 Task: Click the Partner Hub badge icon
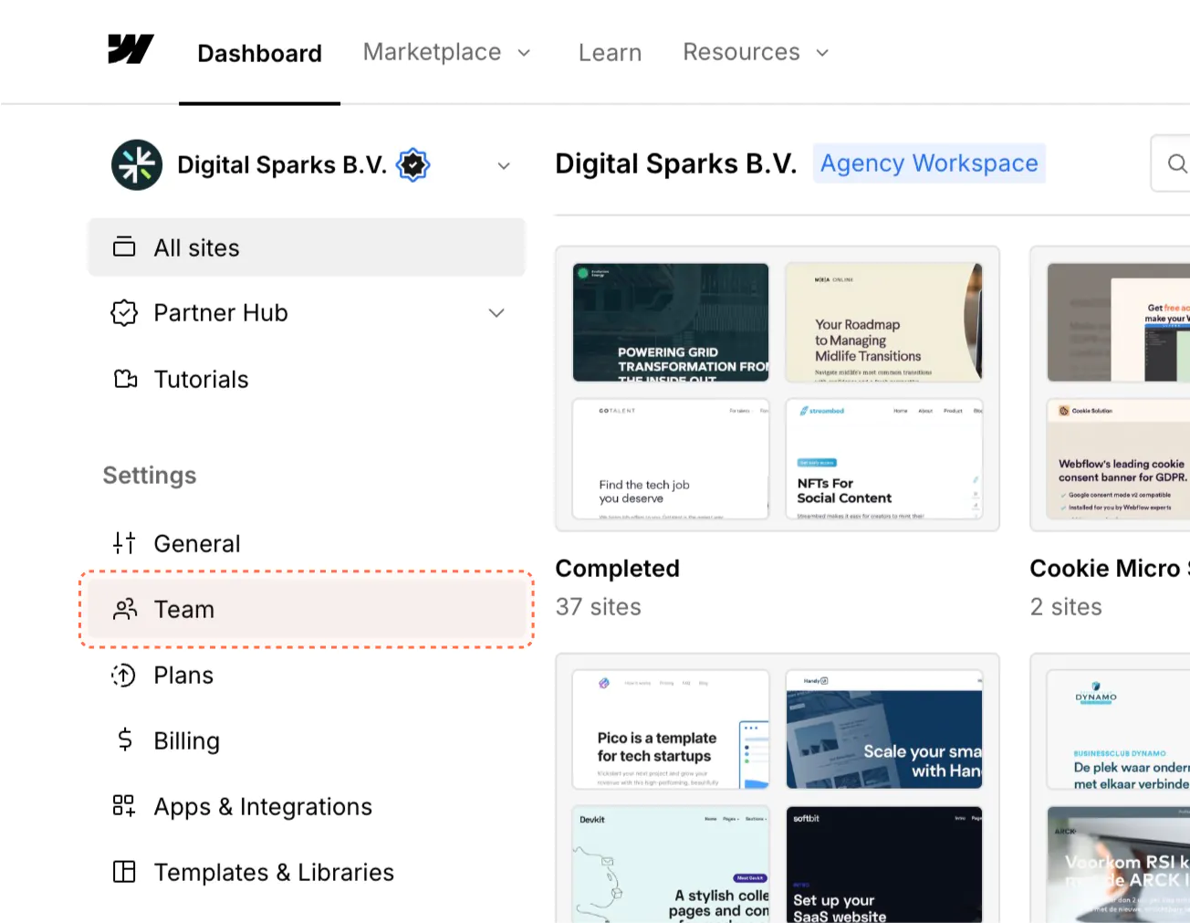[x=124, y=313]
